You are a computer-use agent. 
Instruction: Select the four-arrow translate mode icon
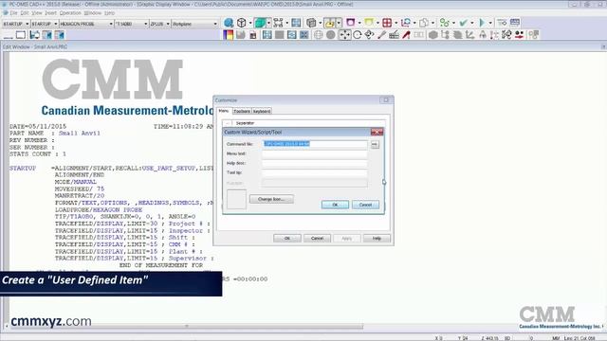[x=344, y=35]
